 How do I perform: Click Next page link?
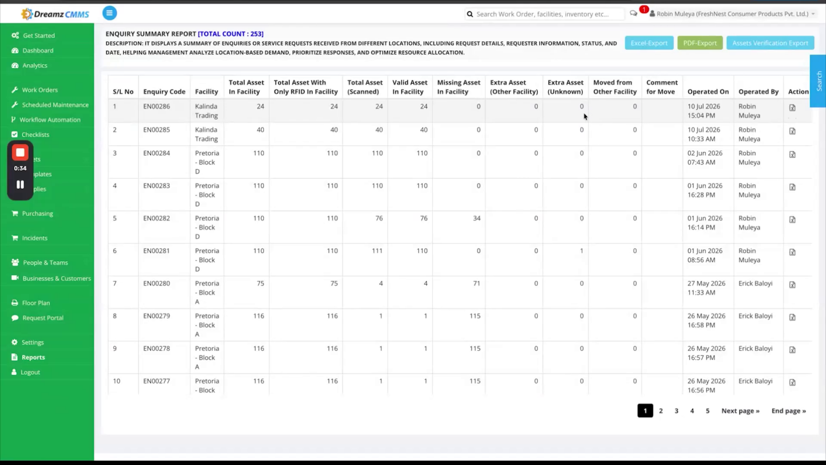[740, 411]
